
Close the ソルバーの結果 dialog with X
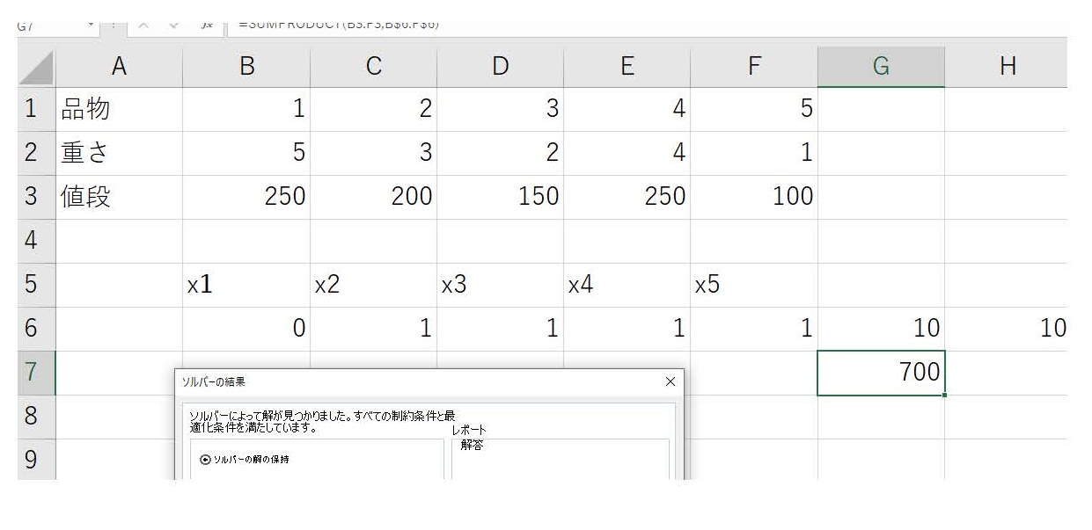point(671,381)
